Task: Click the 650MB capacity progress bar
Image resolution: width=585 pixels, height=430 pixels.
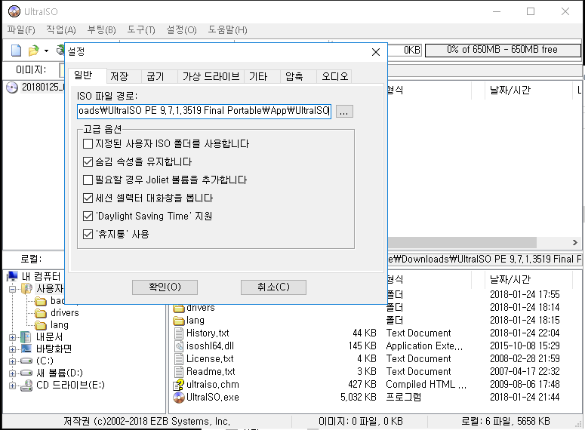Action: tap(503, 50)
